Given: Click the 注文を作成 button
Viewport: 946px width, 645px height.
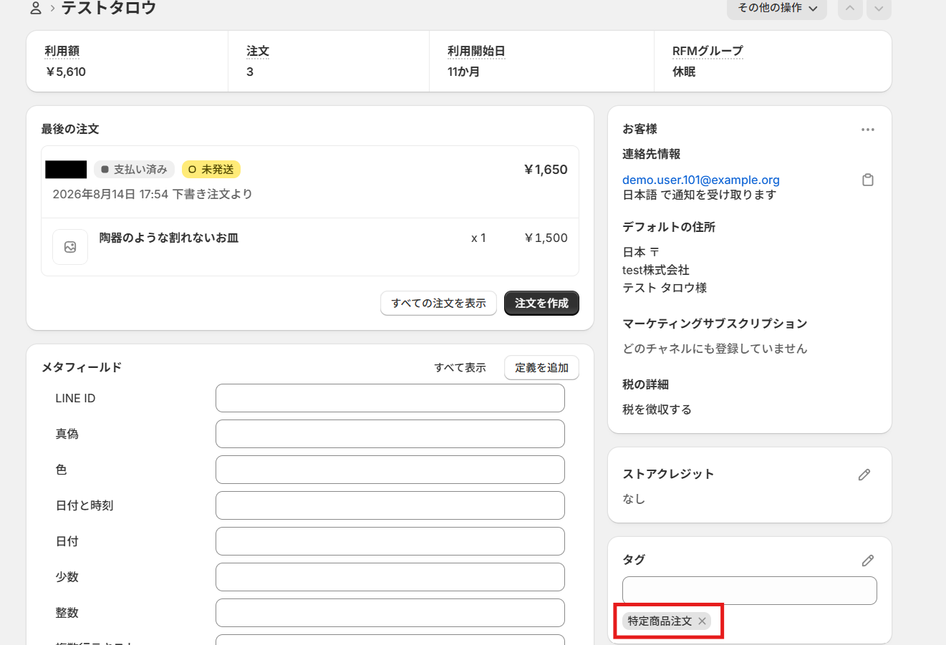Looking at the screenshot, I should coord(541,303).
